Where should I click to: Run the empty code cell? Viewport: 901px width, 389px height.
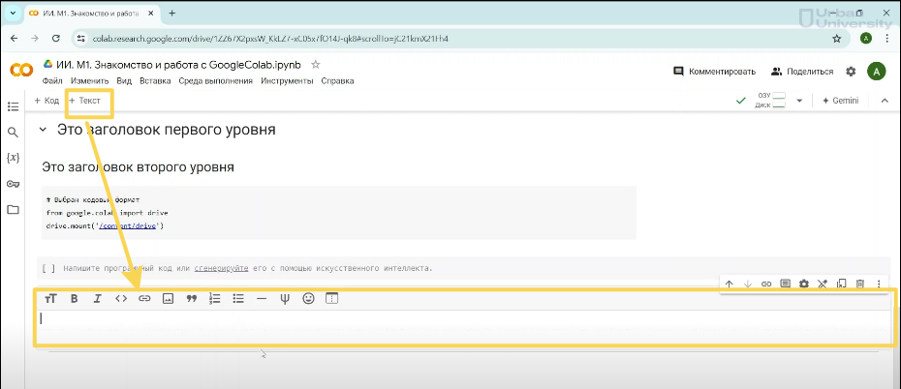click(47, 268)
